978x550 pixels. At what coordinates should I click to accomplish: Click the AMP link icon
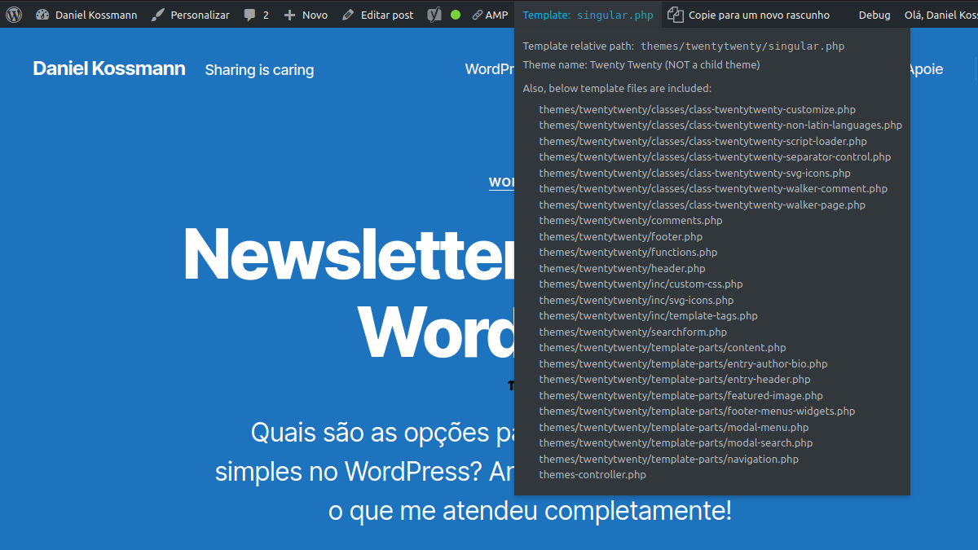tap(477, 15)
